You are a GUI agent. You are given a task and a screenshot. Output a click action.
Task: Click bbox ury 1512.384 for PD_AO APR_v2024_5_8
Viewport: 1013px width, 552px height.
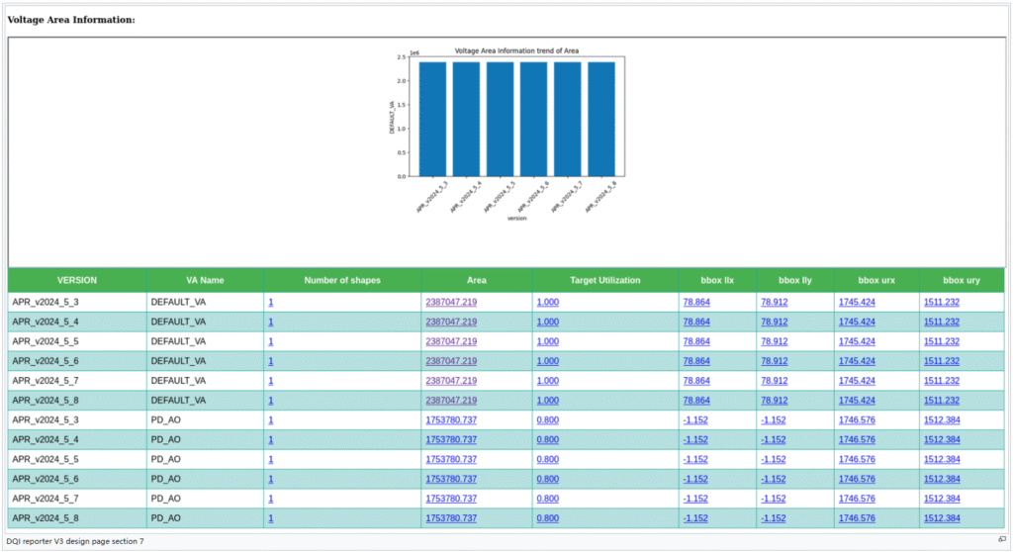(x=942, y=518)
